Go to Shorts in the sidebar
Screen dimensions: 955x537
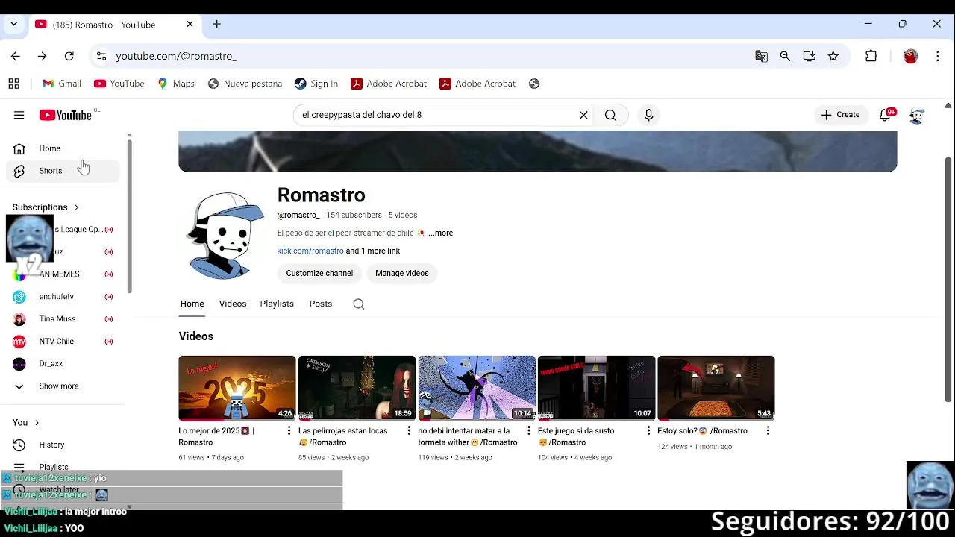[63, 171]
